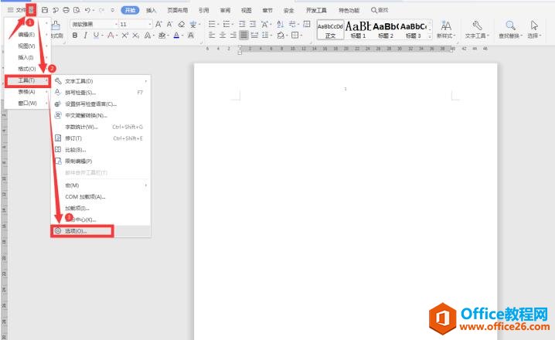Toggle Underline formatting

click(x=96, y=36)
